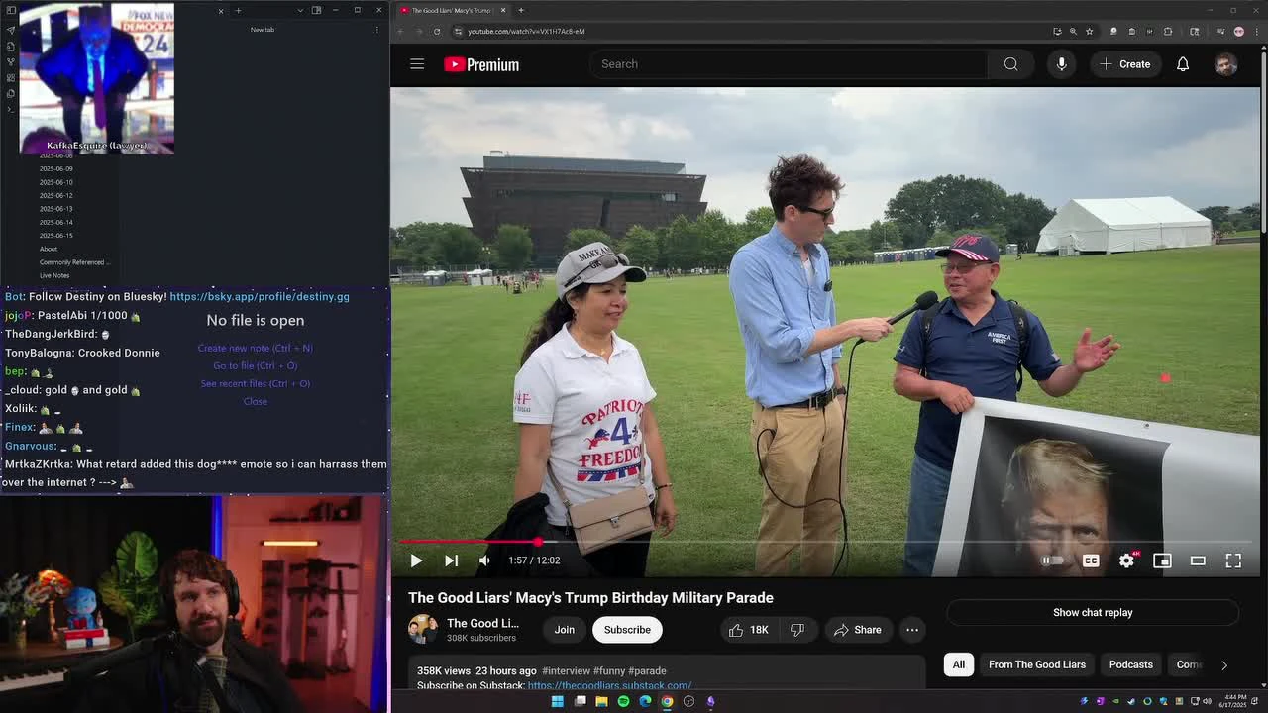Open the About note in Obsidian

(49, 249)
